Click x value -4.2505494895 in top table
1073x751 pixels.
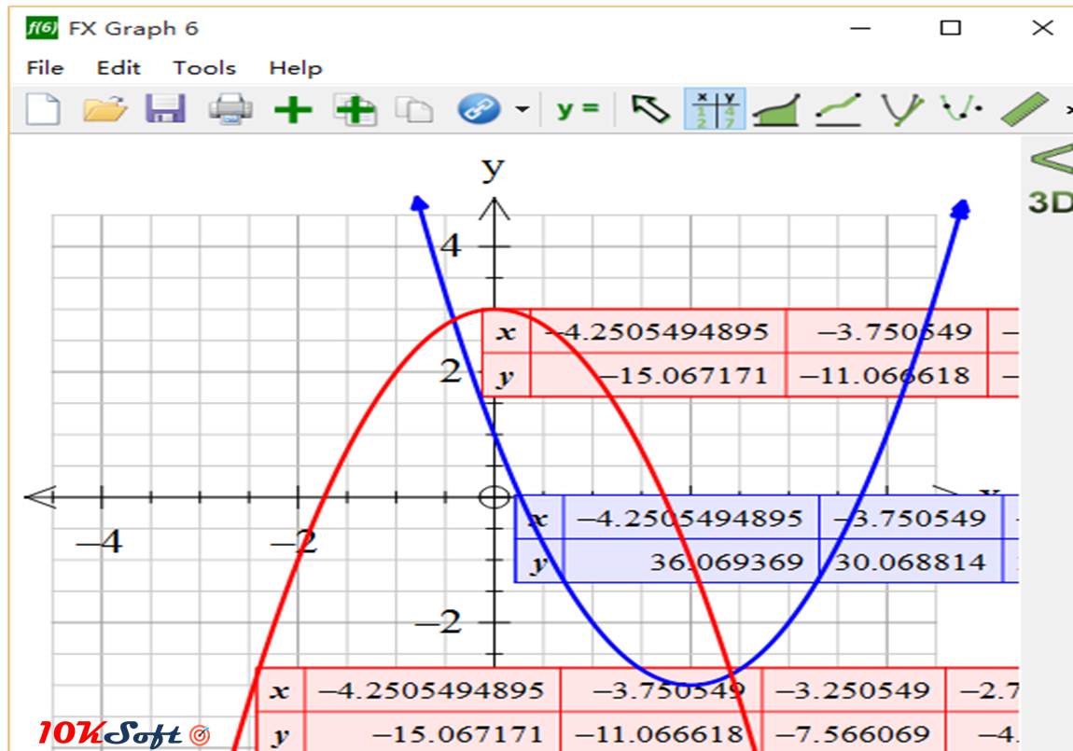(x=659, y=332)
